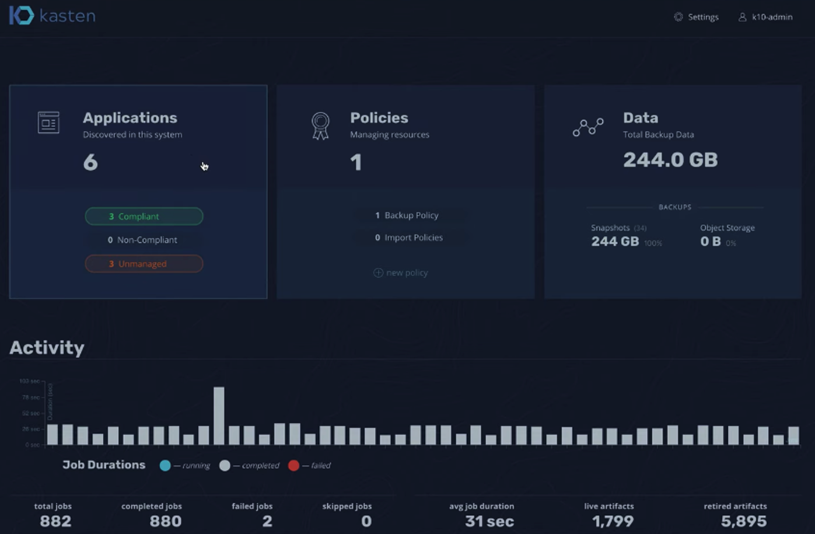
Task: Click the plus icon beside new policy
Action: [x=378, y=273]
